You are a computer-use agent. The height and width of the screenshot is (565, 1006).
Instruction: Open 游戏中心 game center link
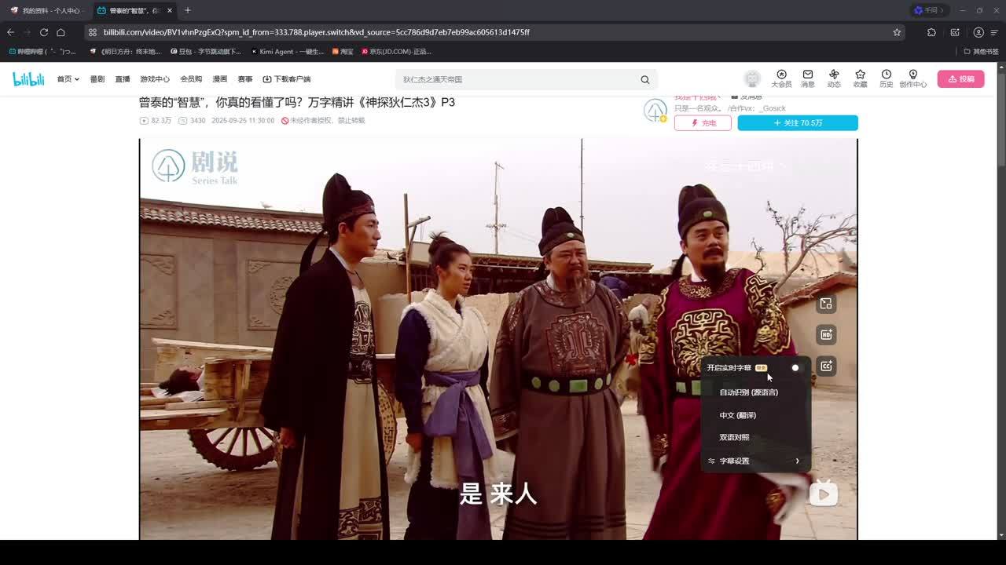(x=155, y=79)
